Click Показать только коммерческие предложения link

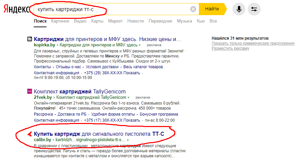pyautogui.click(x=253, y=43)
